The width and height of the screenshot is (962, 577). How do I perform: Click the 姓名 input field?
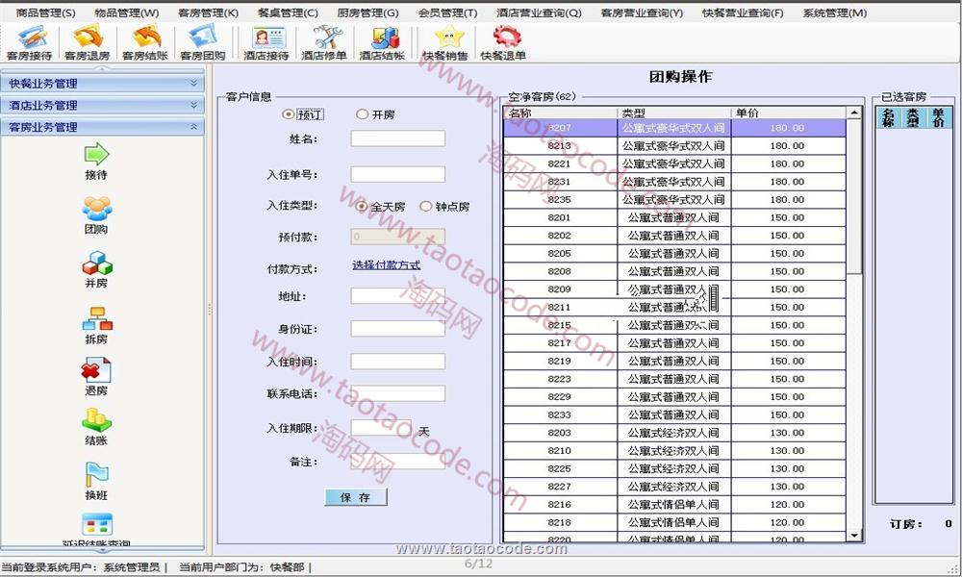point(397,139)
